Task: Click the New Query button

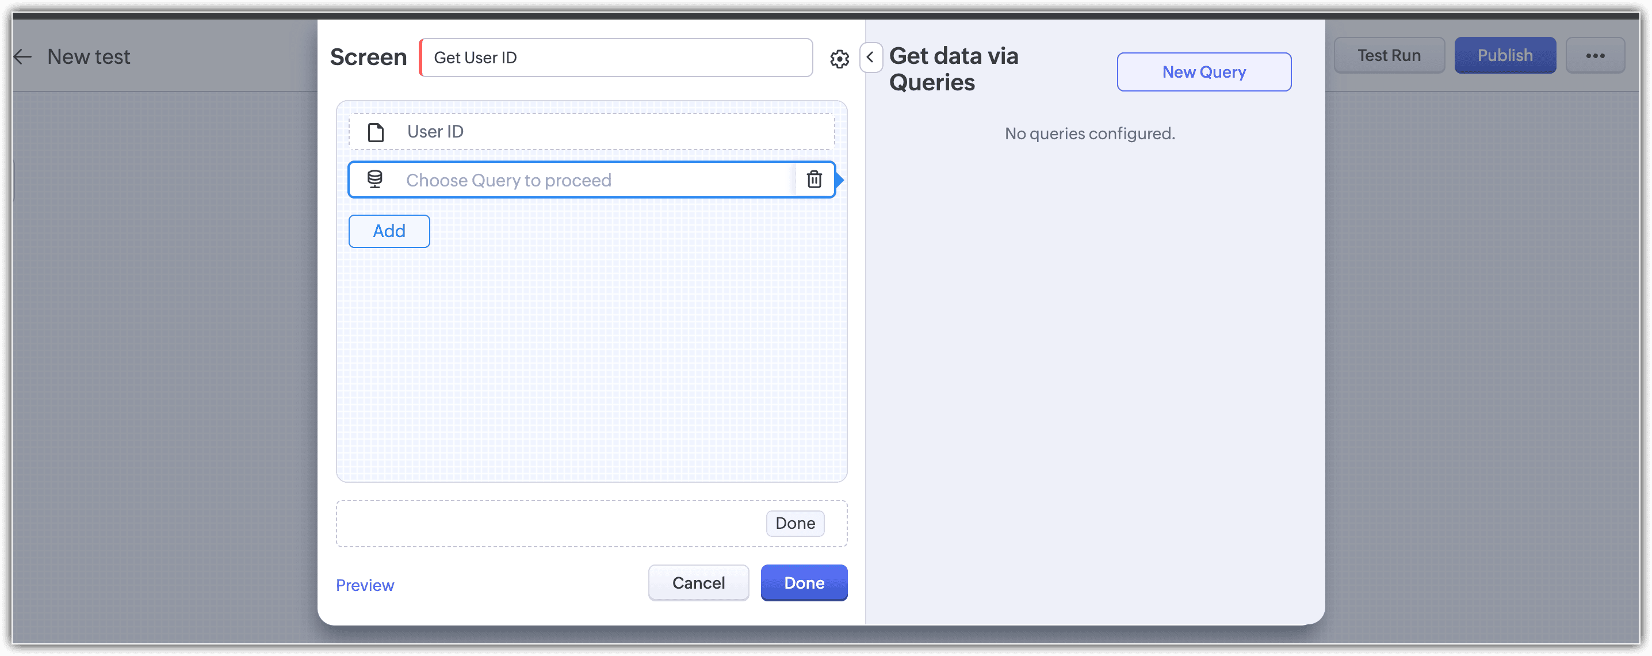Action: 1203,72
